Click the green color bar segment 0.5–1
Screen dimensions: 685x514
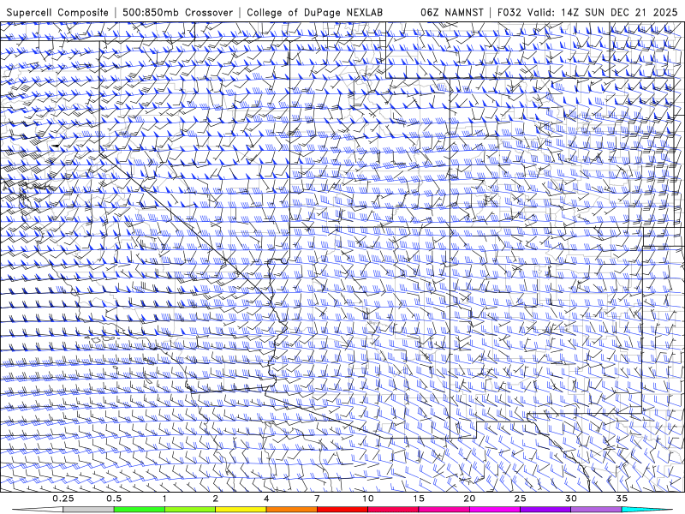pos(140,510)
